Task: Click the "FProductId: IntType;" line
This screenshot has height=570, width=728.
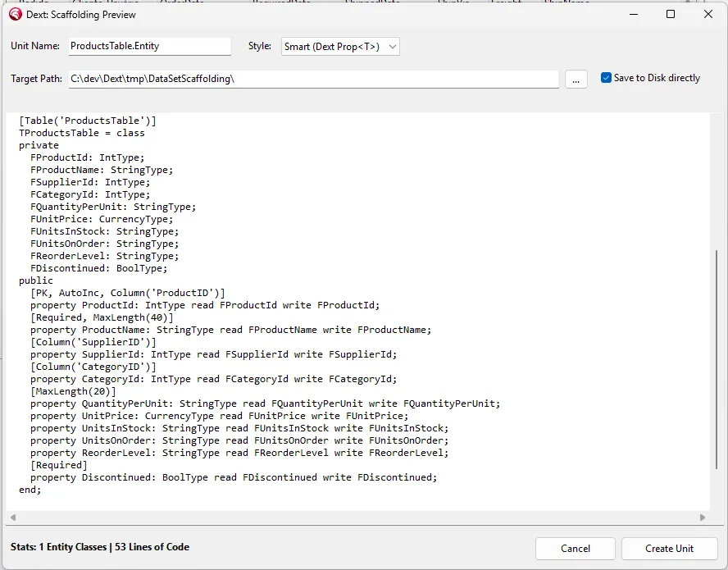Action: (x=87, y=158)
